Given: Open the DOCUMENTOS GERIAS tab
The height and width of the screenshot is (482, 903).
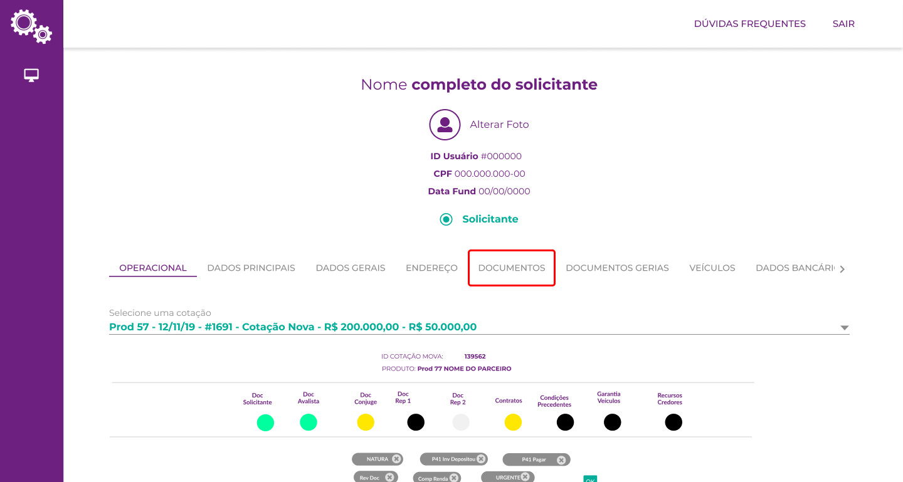Looking at the screenshot, I should point(617,268).
